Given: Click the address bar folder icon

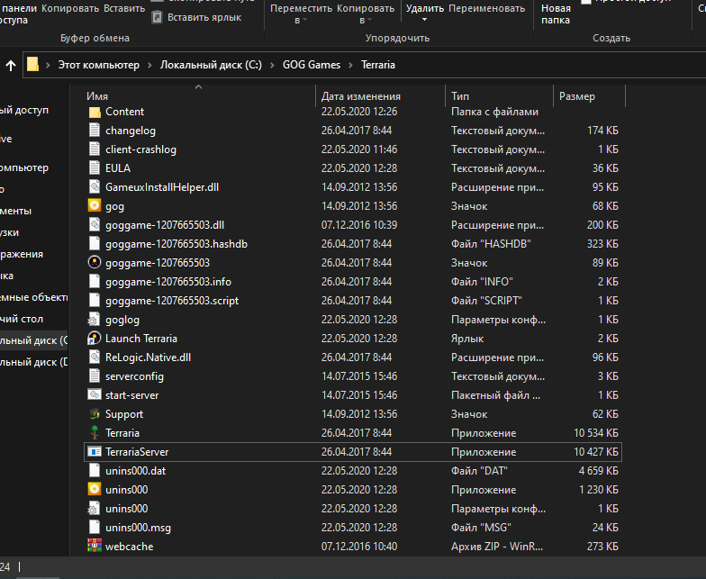Looking at the screenshot, I should tap(32, 65).
